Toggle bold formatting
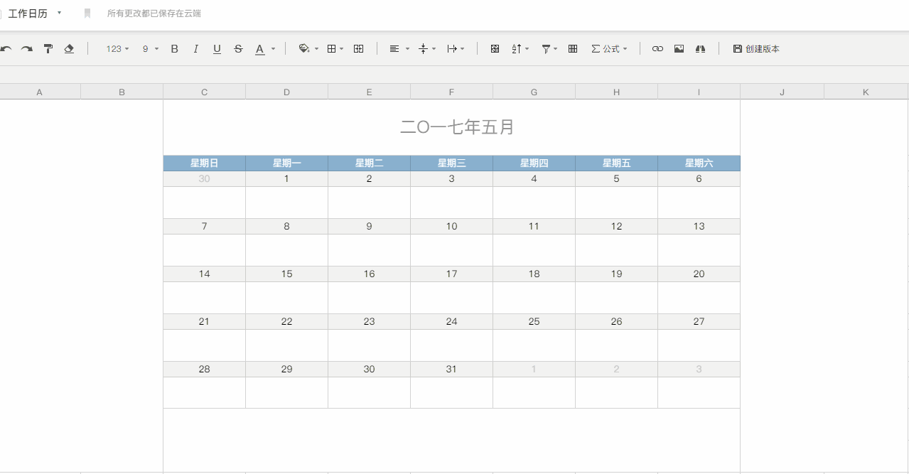This screenshot has height=474, width=909. (175, 49)
